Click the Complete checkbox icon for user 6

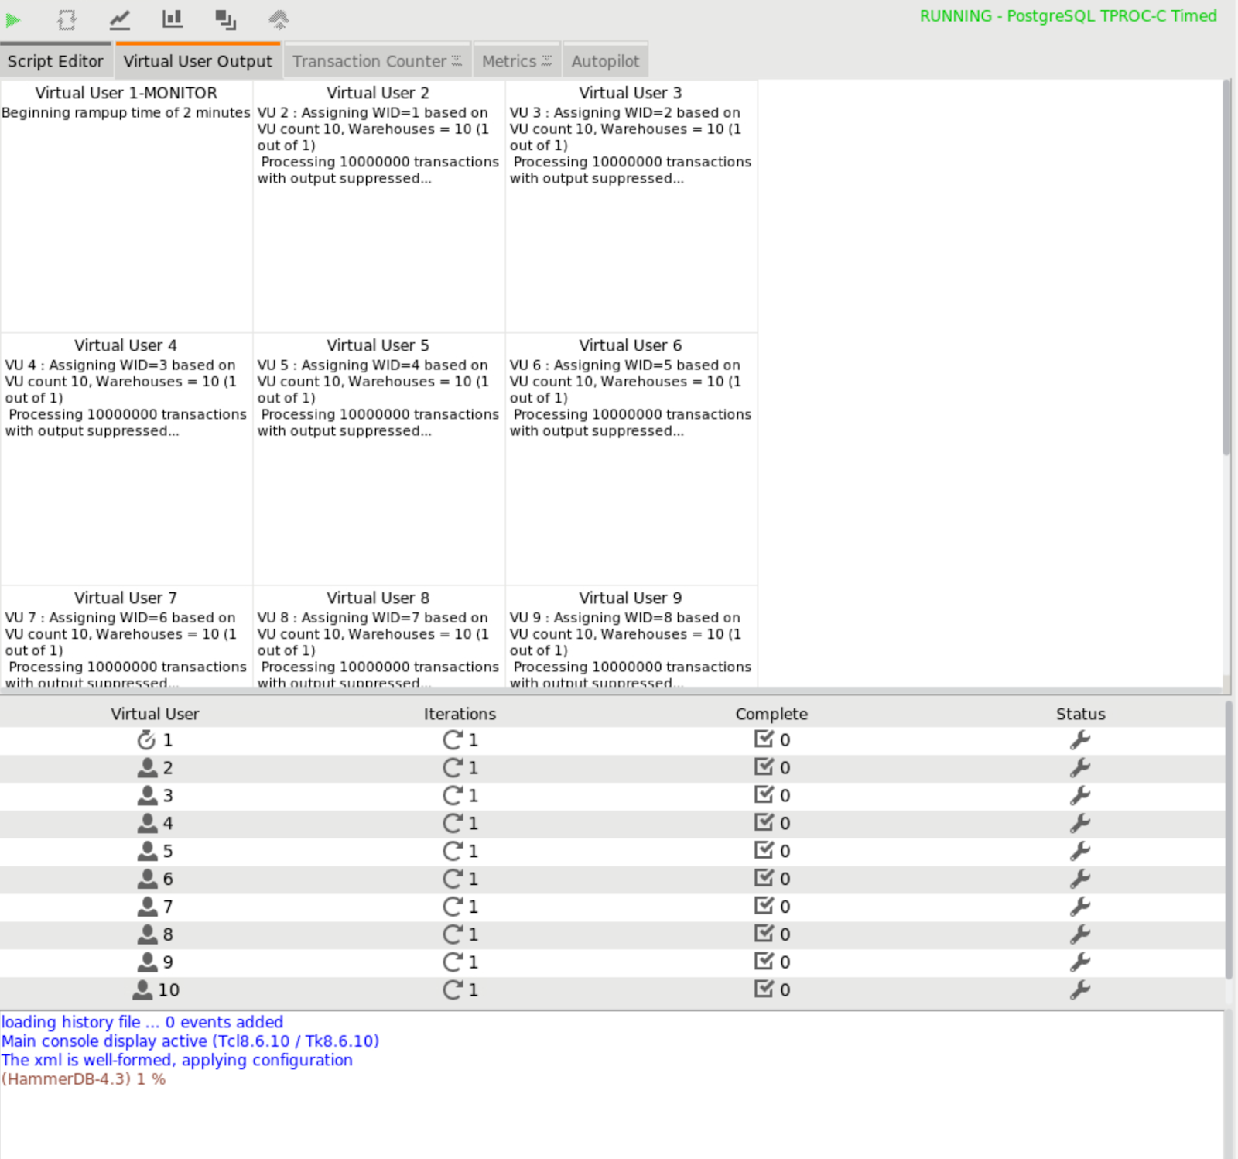(x=764, y=878)
